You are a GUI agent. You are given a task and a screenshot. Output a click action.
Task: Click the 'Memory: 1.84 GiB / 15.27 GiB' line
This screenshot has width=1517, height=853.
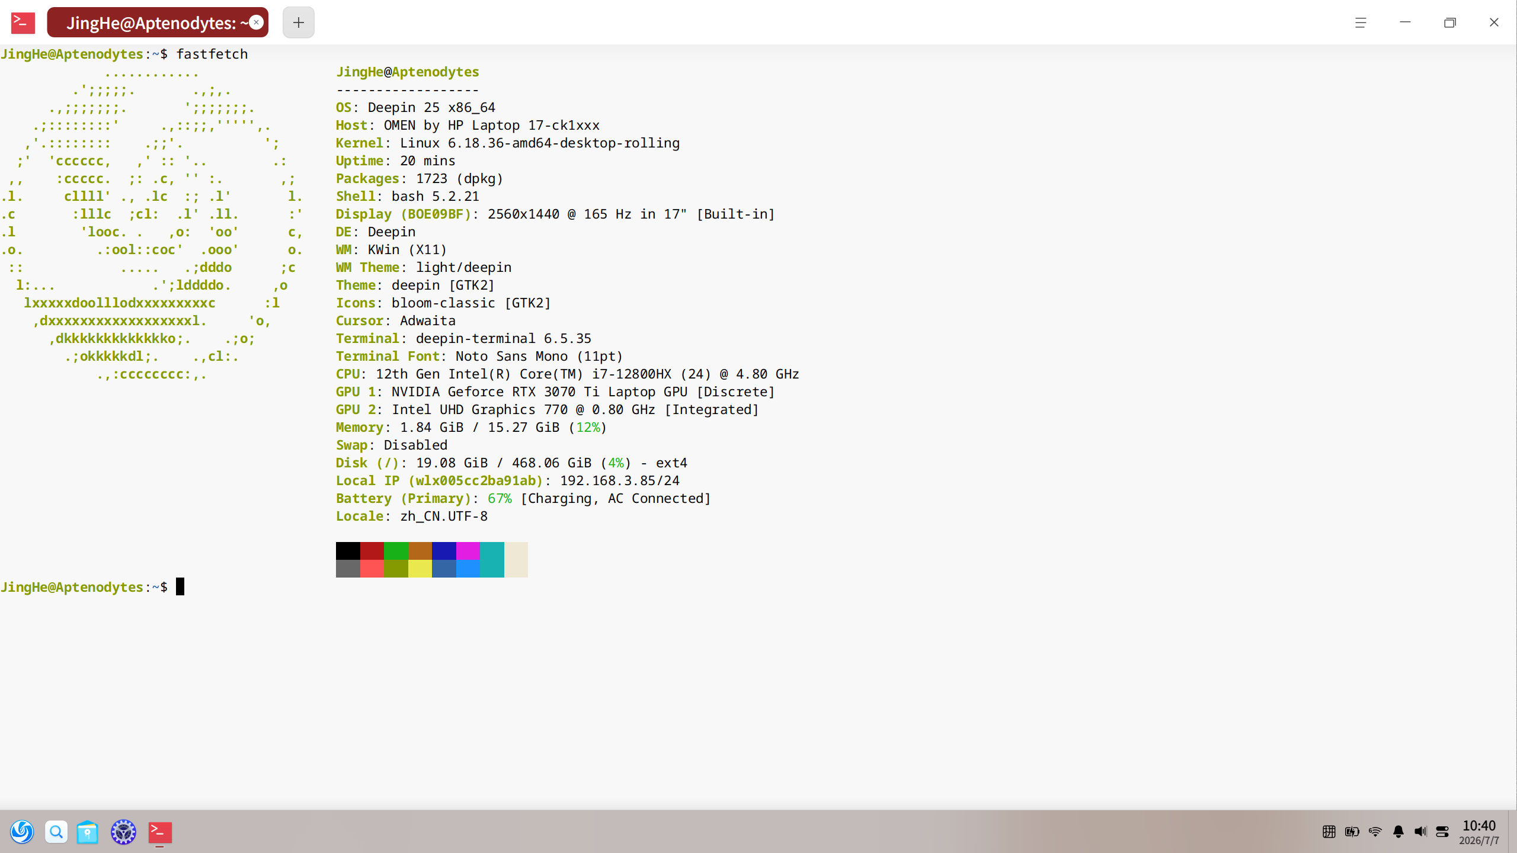[x=471, y=427]
